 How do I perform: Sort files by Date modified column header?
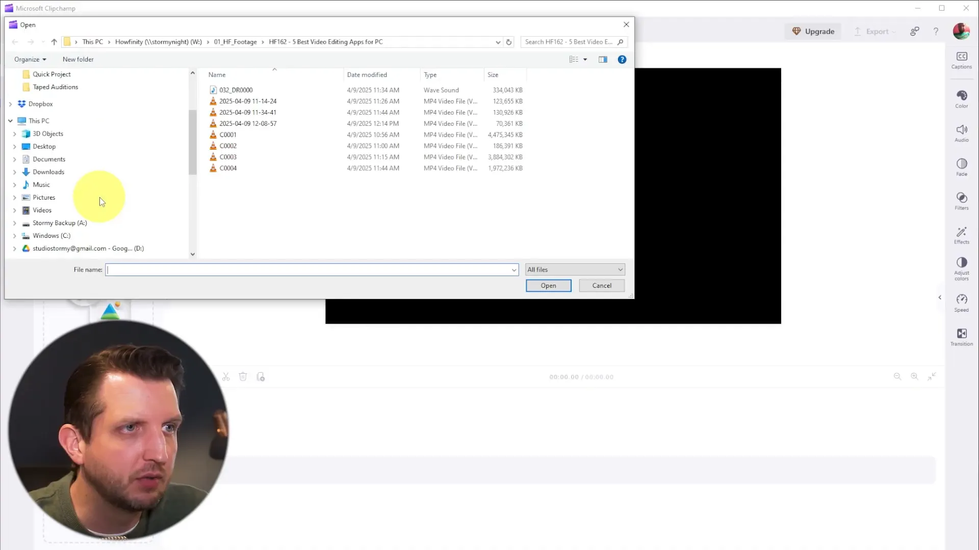tap(382, 75)
